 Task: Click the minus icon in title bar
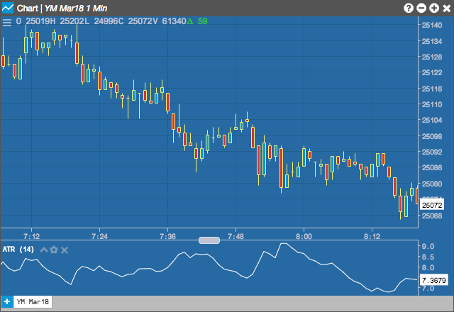pyautogui.click(x=421, y=8)
